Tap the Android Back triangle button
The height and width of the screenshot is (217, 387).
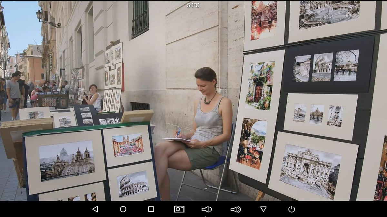[x=95, y=209]
